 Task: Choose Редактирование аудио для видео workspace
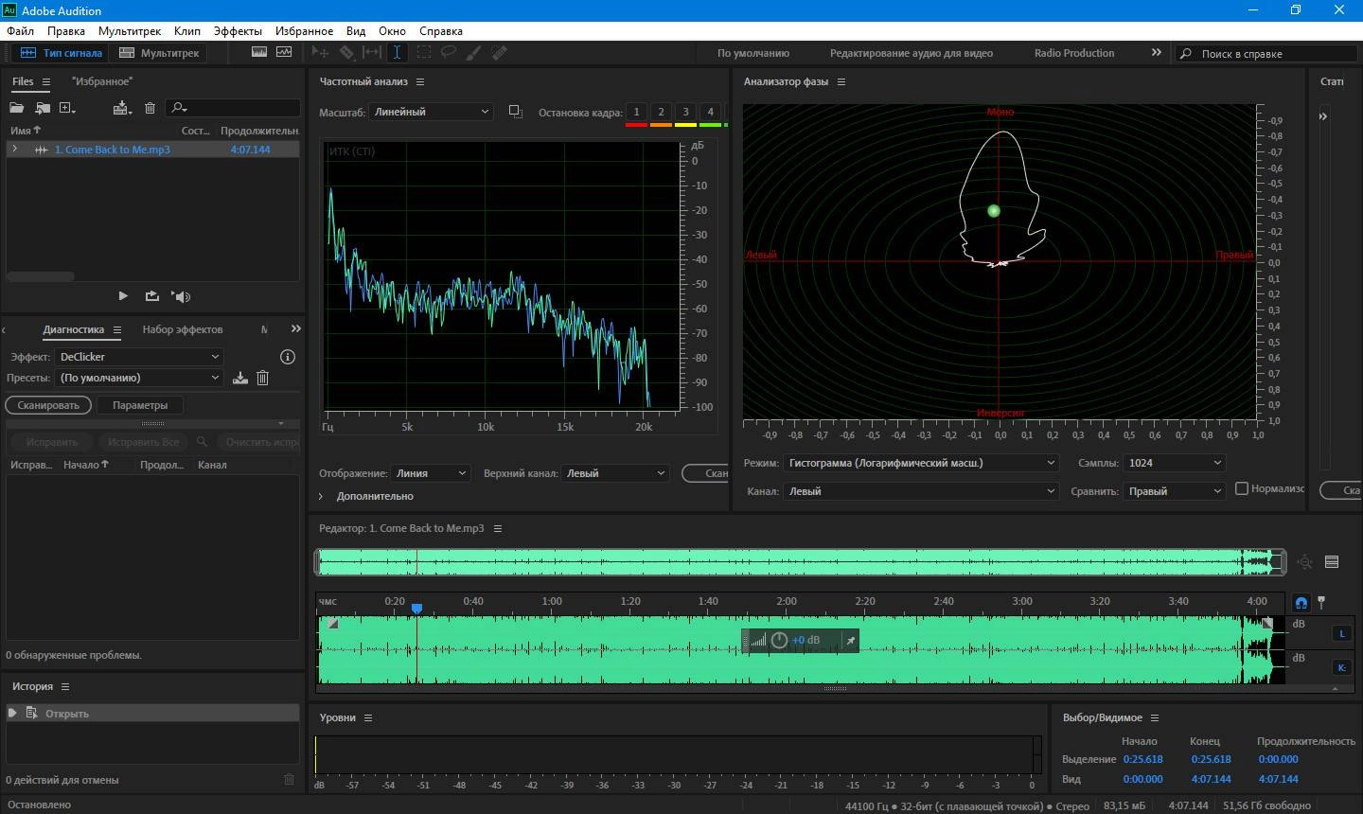click(x=912, y=53)
